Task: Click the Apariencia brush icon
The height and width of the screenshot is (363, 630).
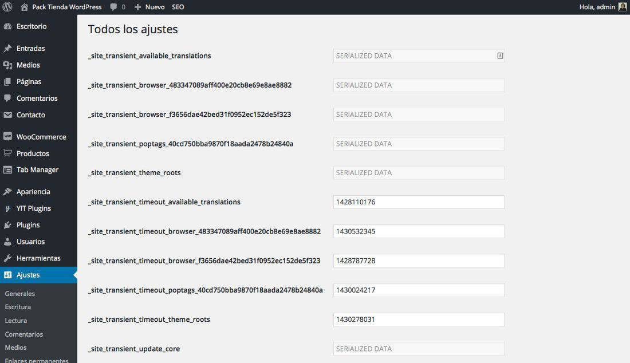Action: 7,192
